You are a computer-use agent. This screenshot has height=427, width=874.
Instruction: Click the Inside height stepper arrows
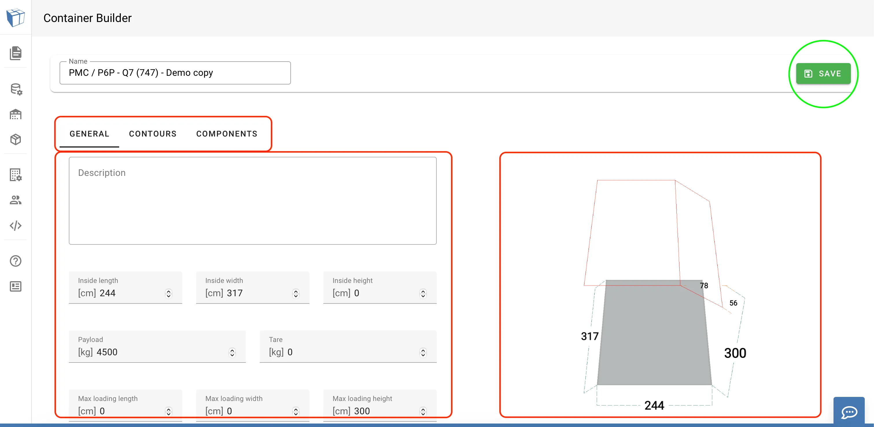pos(423,293)
